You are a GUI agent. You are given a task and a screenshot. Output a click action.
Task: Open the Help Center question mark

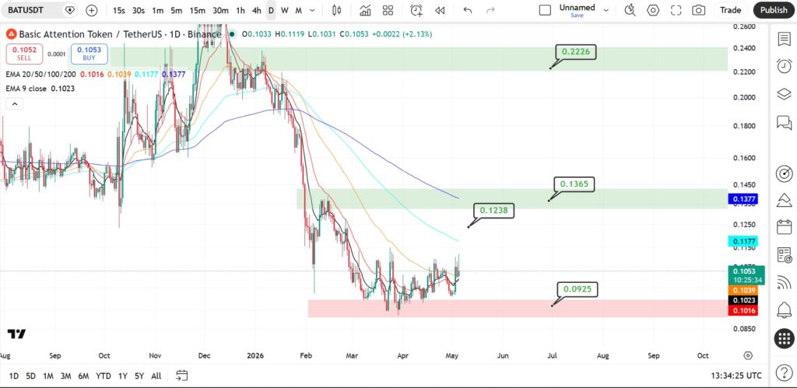pos(785,374)
